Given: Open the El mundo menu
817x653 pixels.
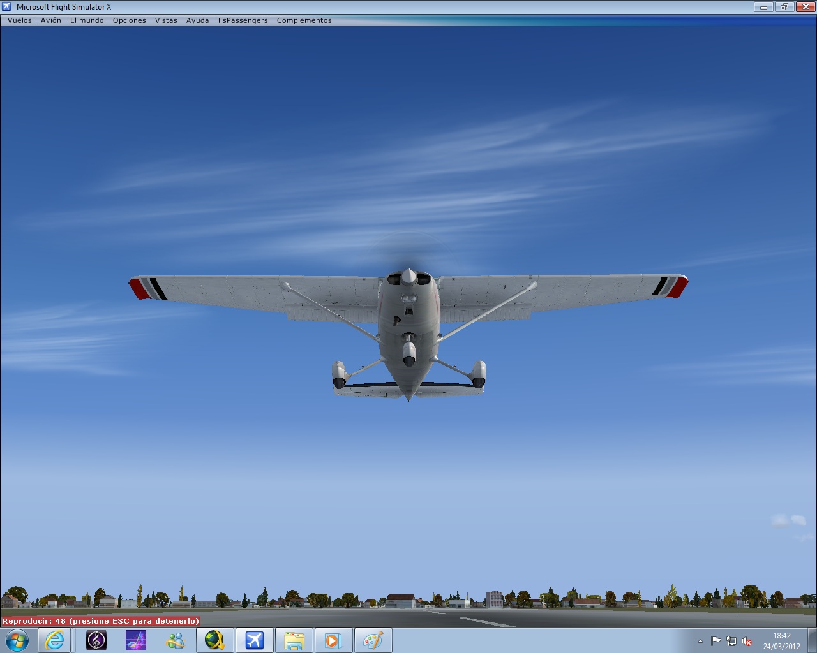Looking at the screenshot, I should 87,20.
